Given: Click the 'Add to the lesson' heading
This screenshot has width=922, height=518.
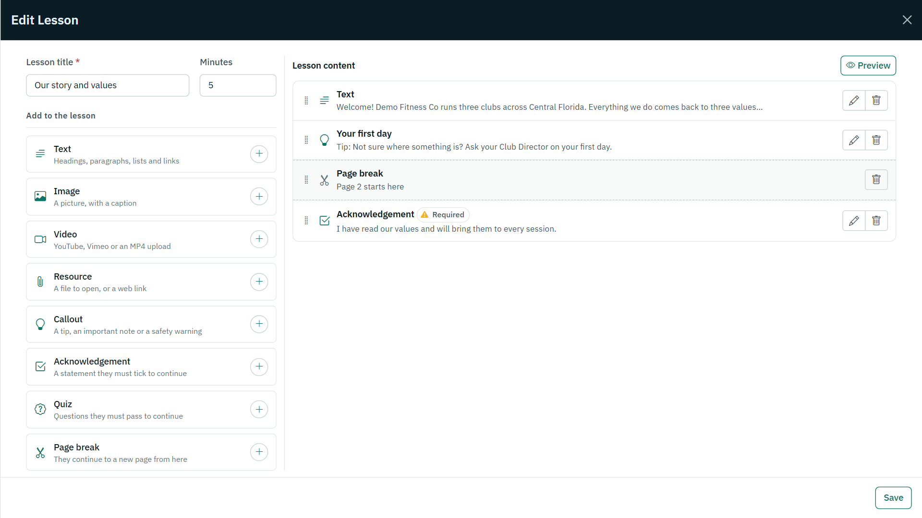Looking at the screenshot, I should tap(61, 116).
